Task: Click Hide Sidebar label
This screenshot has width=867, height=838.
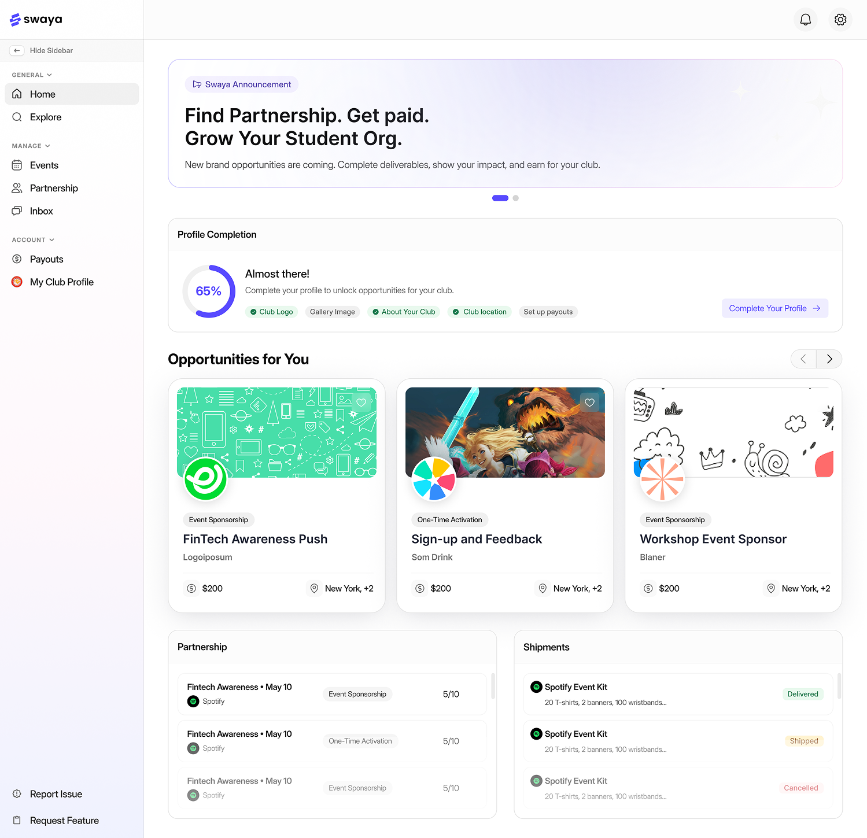Action: [x=51, y=50]
